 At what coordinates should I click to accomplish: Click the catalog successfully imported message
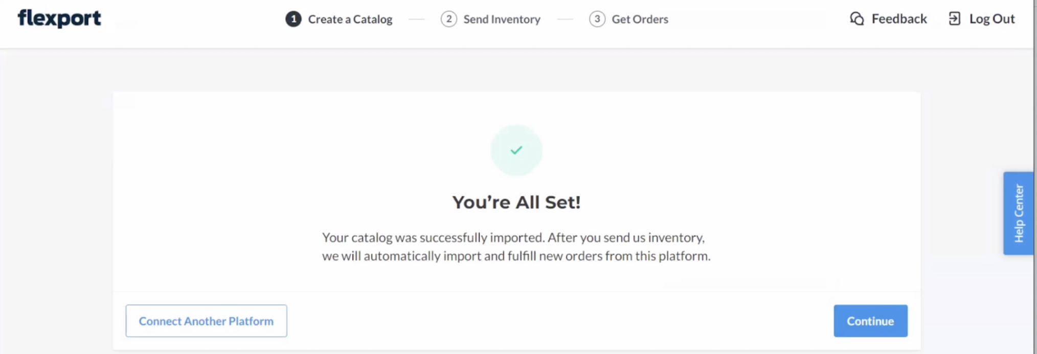[516, 247]
